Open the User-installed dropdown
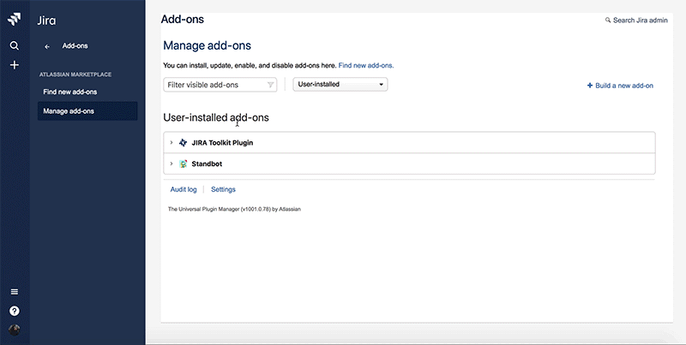 pos(340,84)
